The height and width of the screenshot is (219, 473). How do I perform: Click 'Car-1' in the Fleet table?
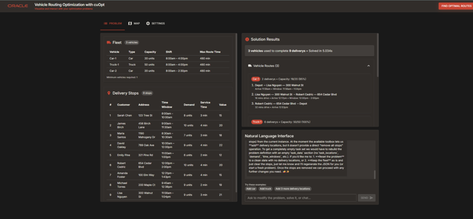click(113, 58)
